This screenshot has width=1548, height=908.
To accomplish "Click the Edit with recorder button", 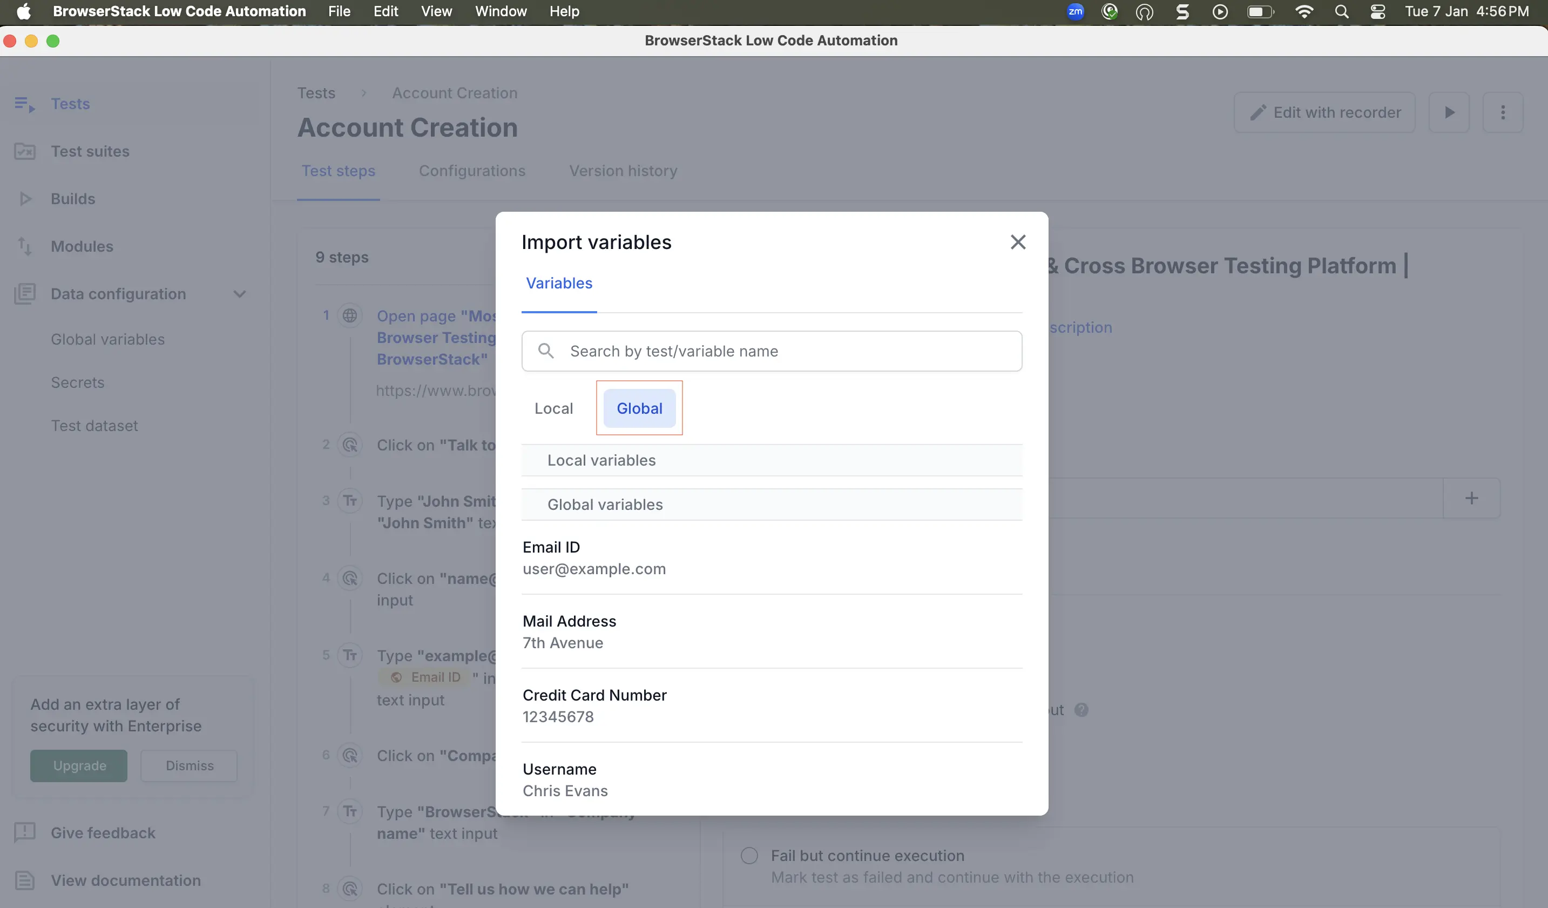I will click(x=1324, y=112).
